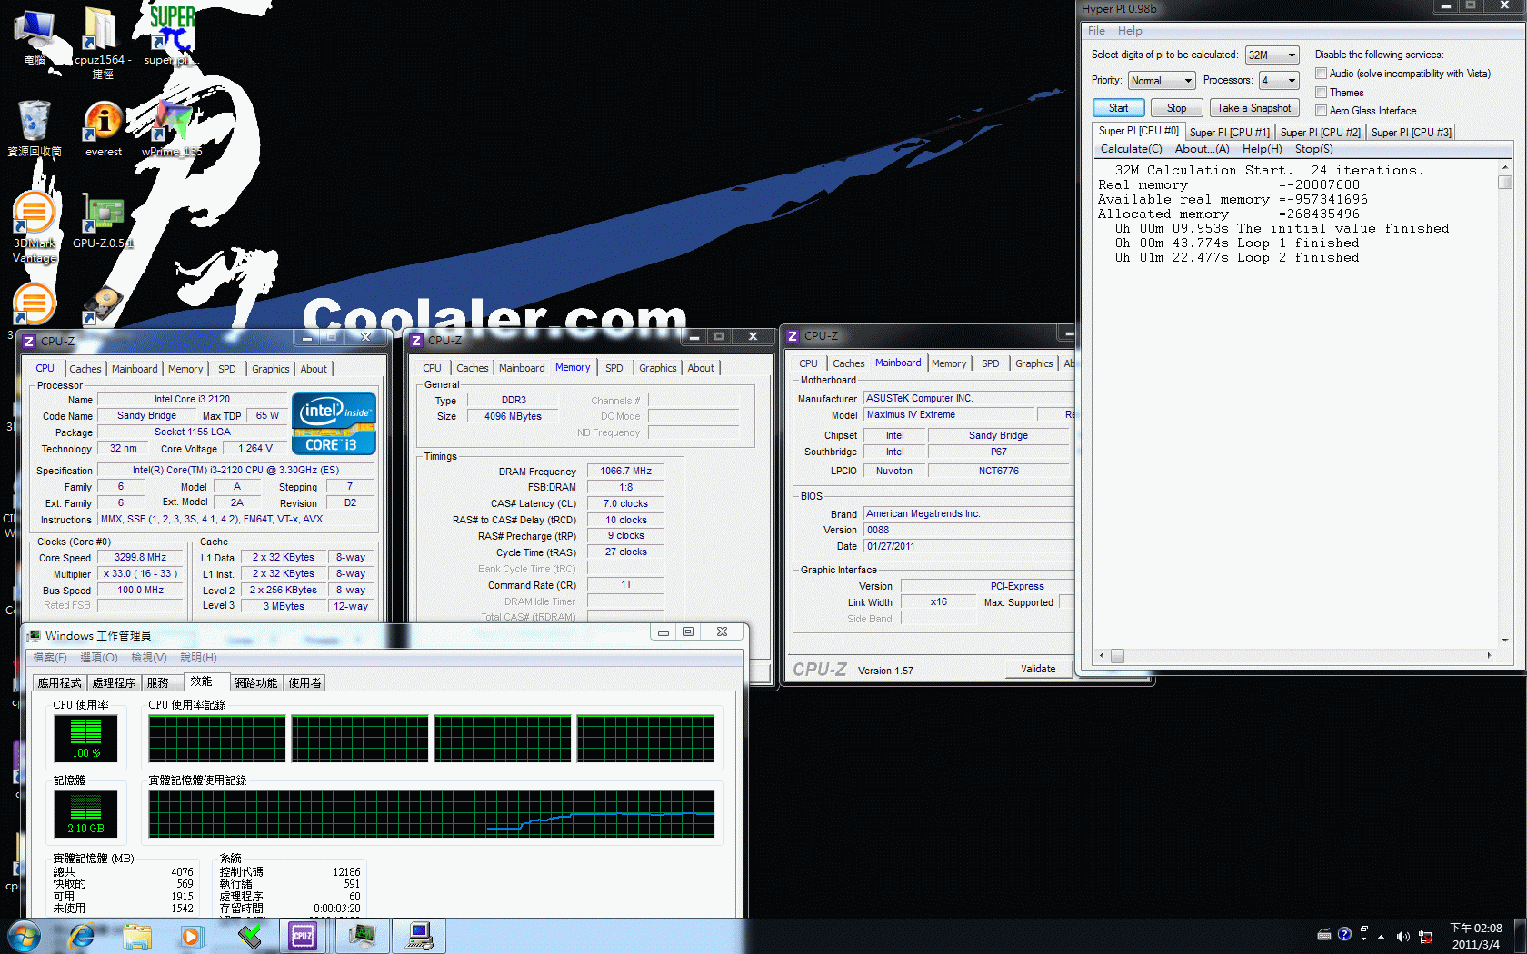This screenshot has width=1527, height=954.
Task: Launch the wPrime_155 desktop shortcut
Action: (172, 127)
